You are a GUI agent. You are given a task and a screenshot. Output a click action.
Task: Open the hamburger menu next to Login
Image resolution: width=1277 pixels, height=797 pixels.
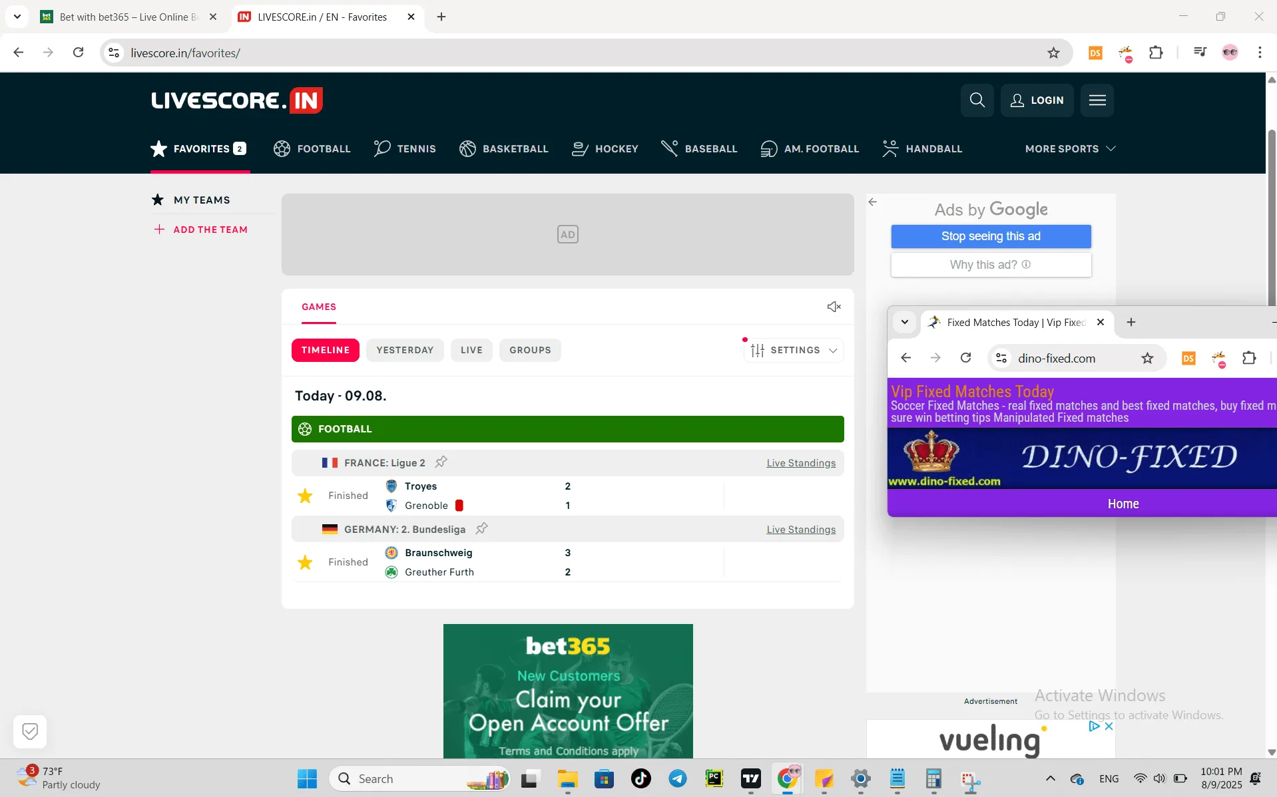coord(1097,100)
